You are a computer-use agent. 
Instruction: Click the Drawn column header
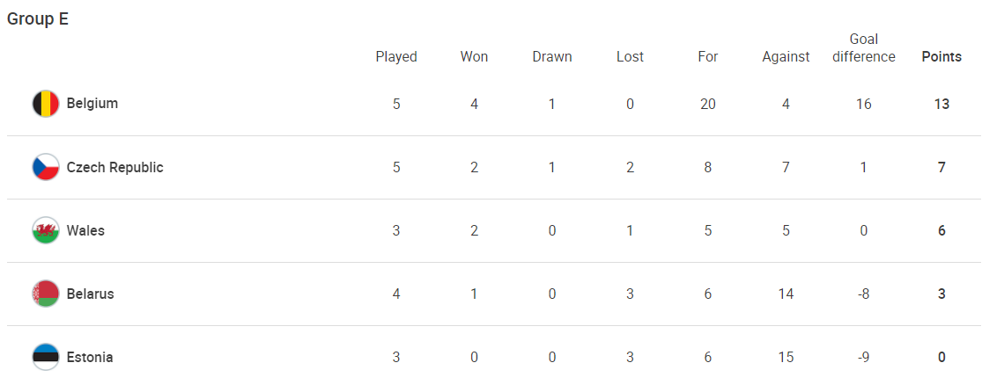[x=552, y=56]
